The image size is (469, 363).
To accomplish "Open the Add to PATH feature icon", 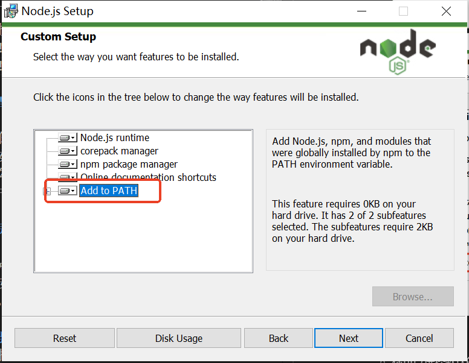I will (67, 191).
